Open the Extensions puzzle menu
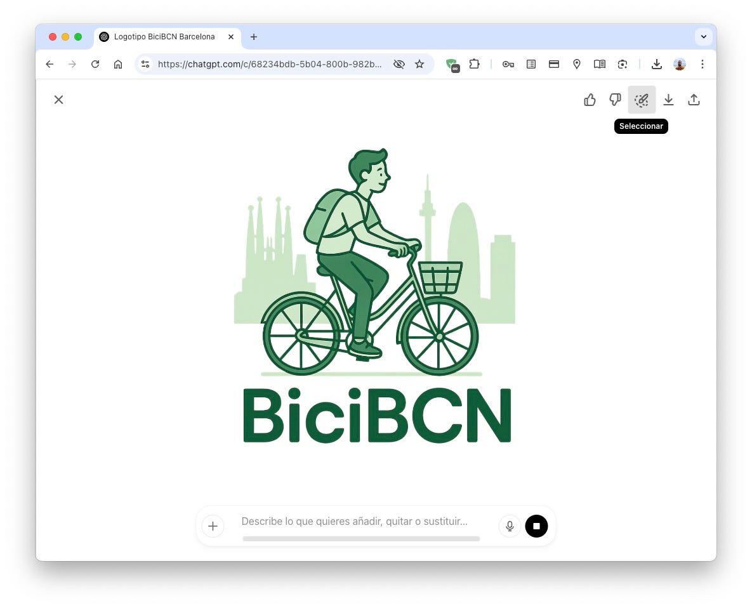This screenshot has height=608, width=752. pos(474,64)
